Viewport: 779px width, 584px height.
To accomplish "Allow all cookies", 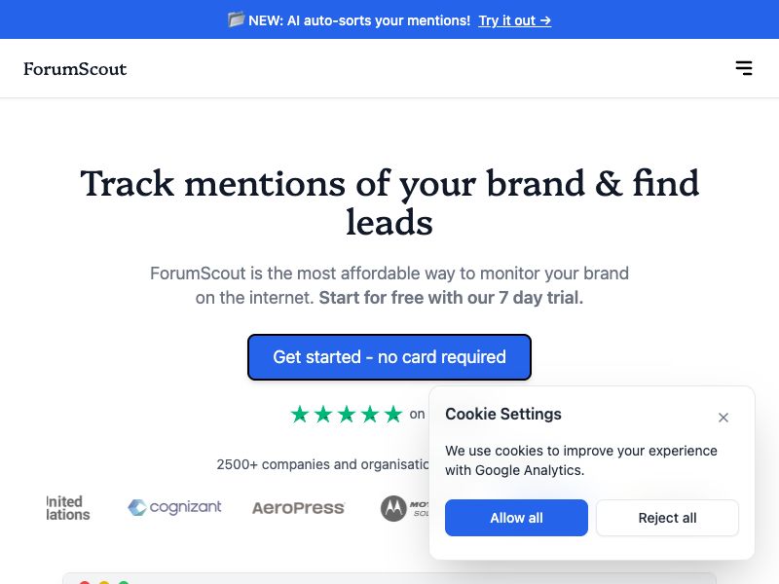I will [516, 518].
